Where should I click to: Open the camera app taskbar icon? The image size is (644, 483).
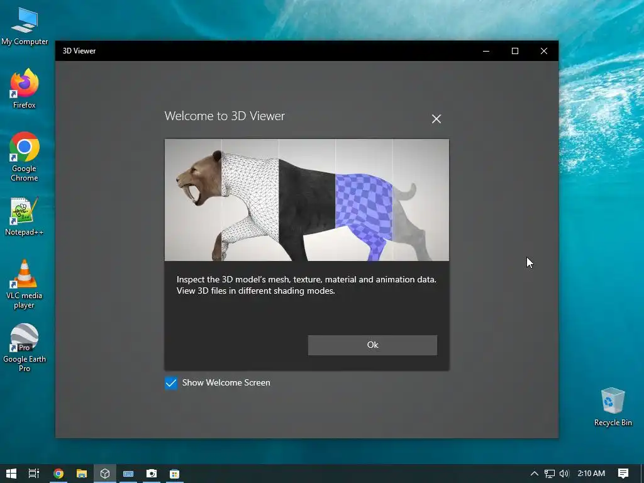(152, 474)
